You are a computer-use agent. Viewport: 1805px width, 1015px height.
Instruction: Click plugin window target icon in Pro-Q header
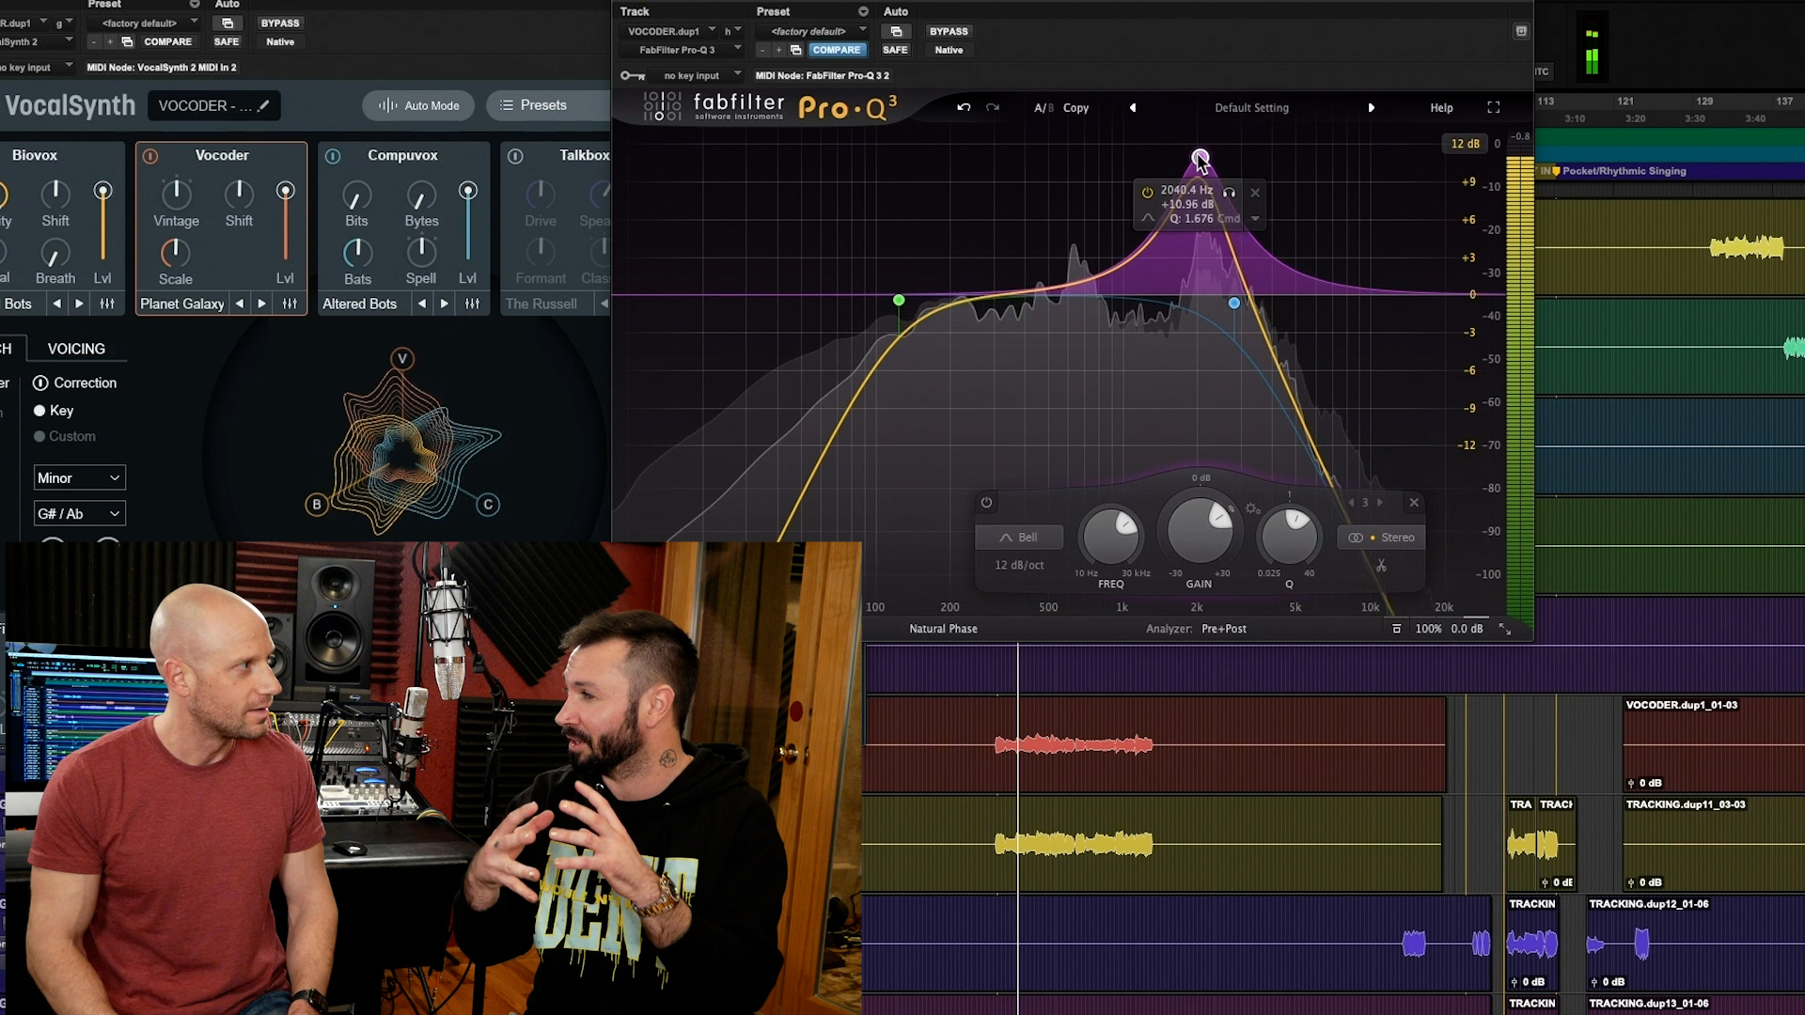(1520, 31)
